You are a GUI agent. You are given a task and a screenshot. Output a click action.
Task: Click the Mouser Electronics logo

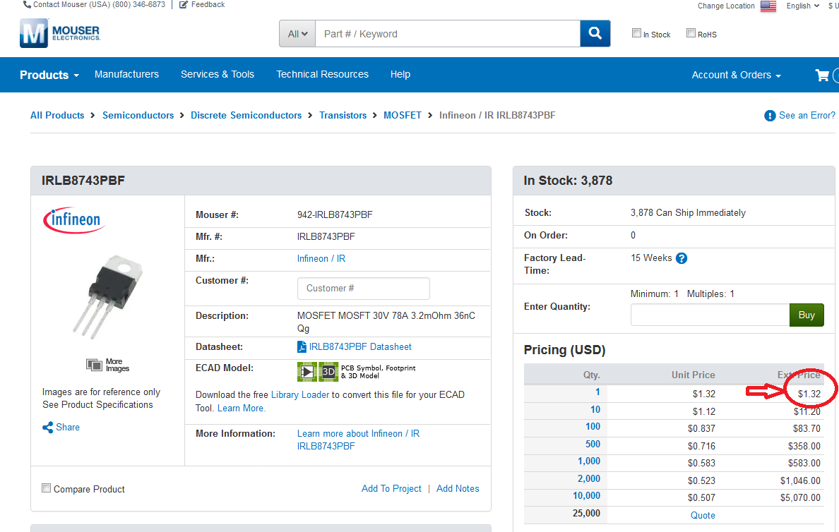60,33
